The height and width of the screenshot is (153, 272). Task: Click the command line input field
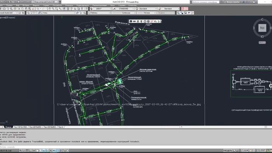(x=136, y=147)
